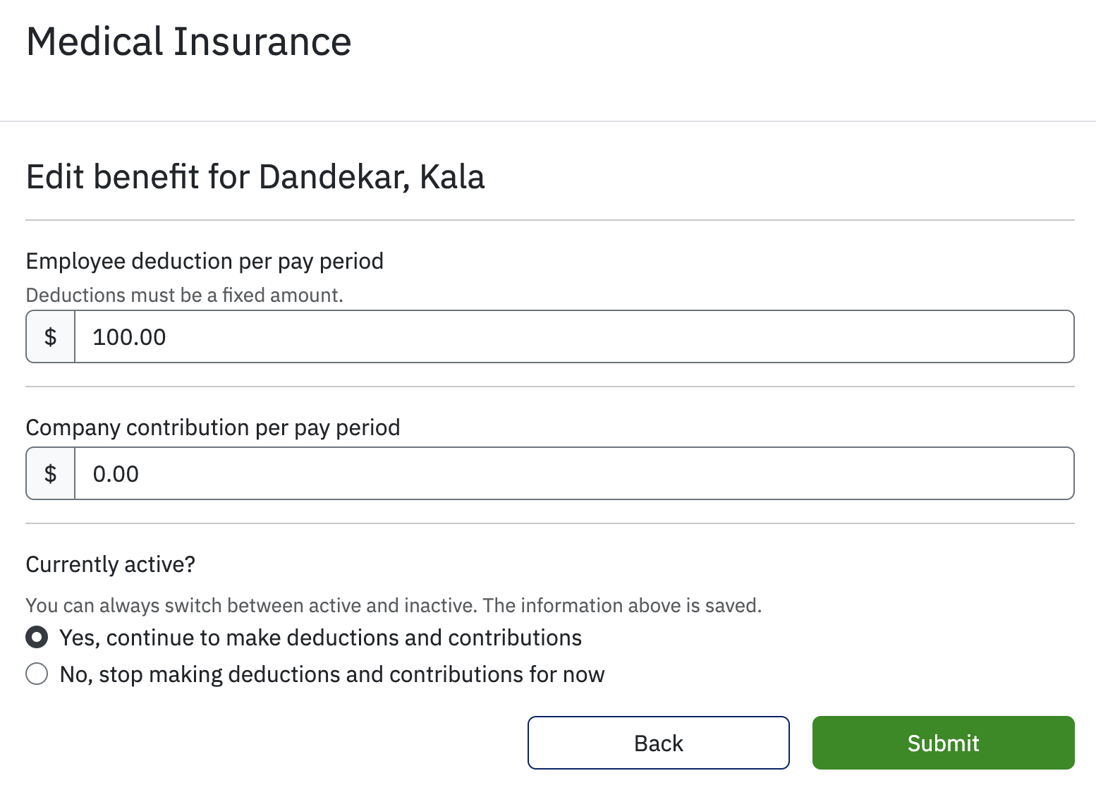The width and height of the screenshot is (1096, 790).
Task: Click the outlined Back button beside Submit
Action: point(658,743)
